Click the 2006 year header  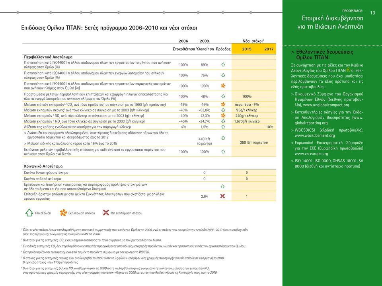click(183, 41)
